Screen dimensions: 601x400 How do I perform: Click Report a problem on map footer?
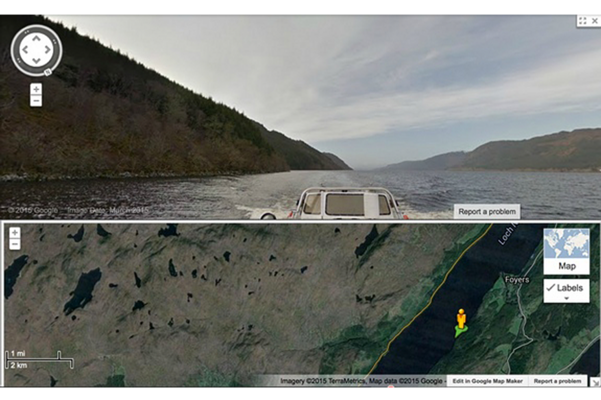click(x=557, y=381)
